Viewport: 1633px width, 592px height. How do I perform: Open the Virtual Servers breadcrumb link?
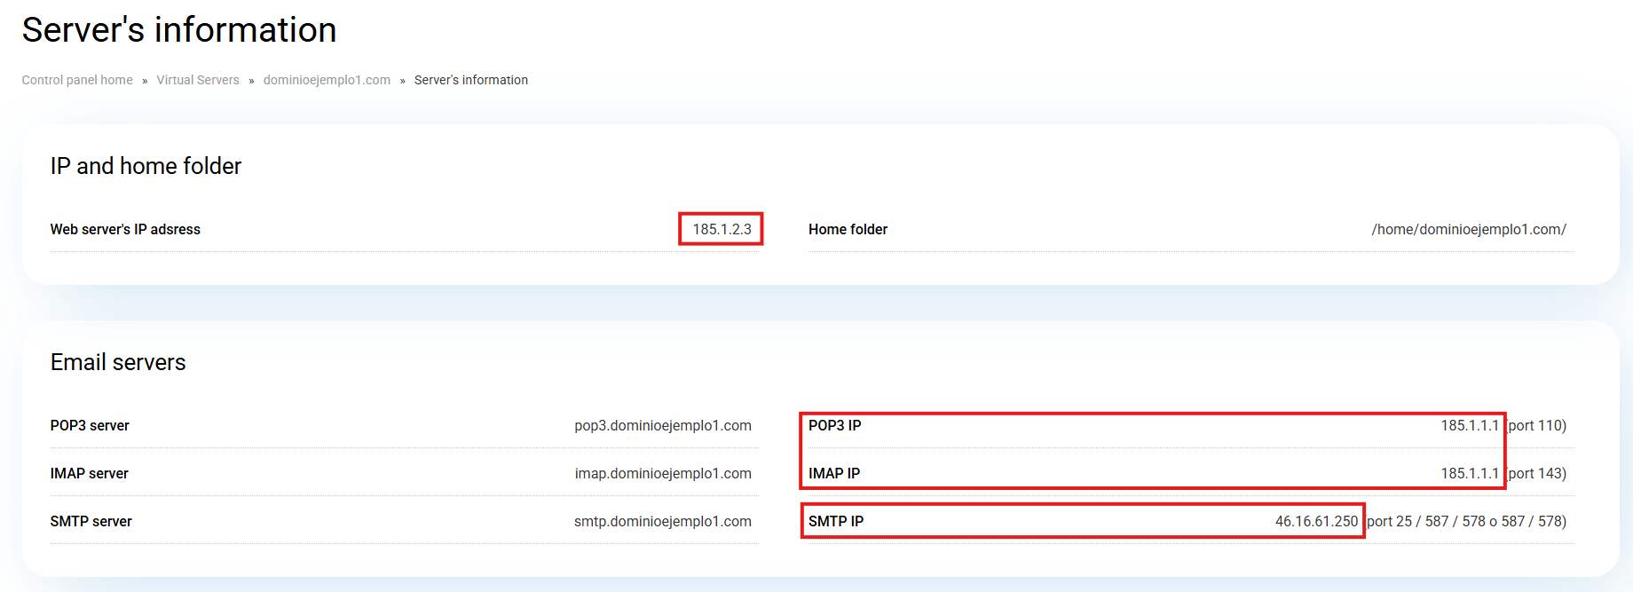198,80
